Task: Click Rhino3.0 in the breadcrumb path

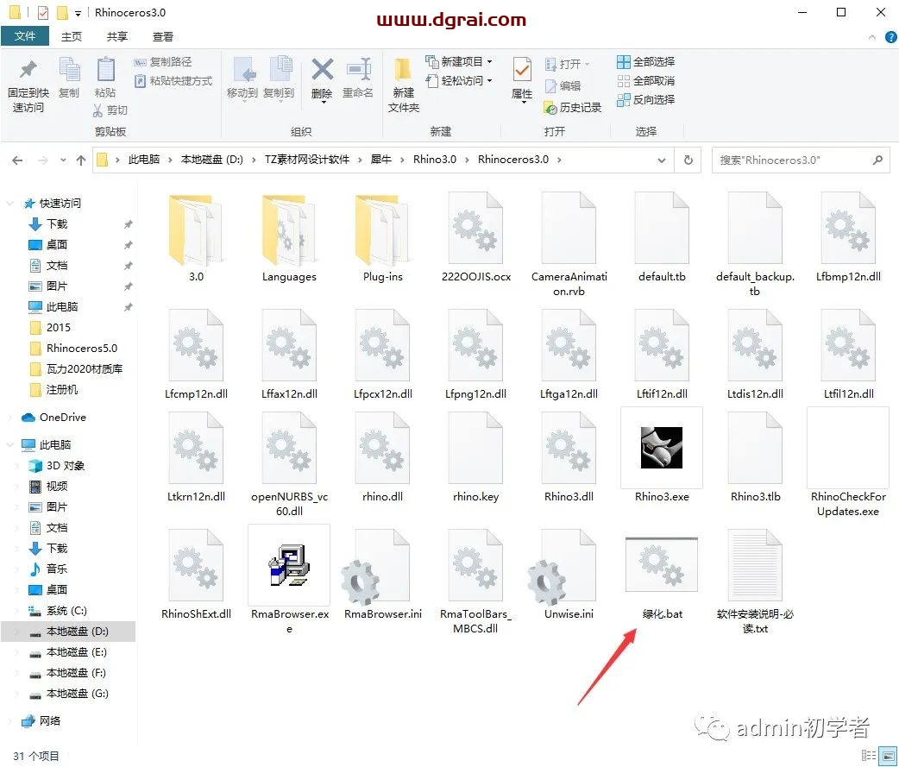Action: click(435, 160)
